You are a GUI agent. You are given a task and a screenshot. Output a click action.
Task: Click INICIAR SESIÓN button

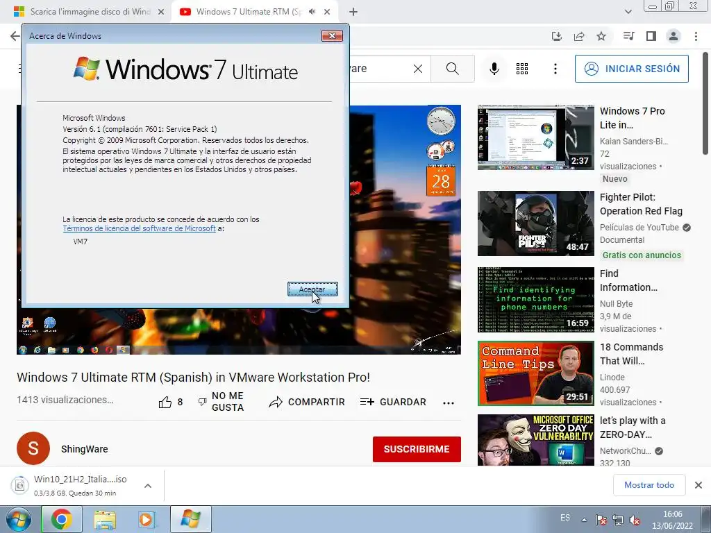coord(632,69)
